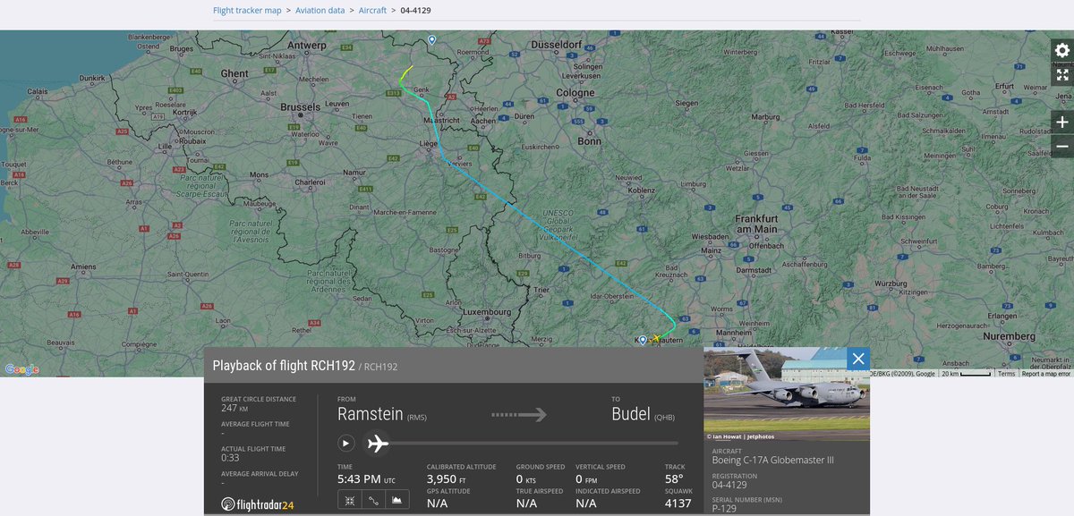Click the Cologne city label on map
Viewport: 1074px width, 516px height.
tap(575, 92)
